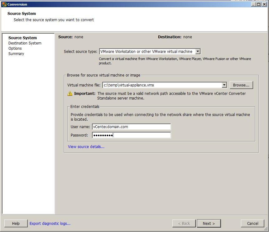Click the Source System step heading

[22, 38]
